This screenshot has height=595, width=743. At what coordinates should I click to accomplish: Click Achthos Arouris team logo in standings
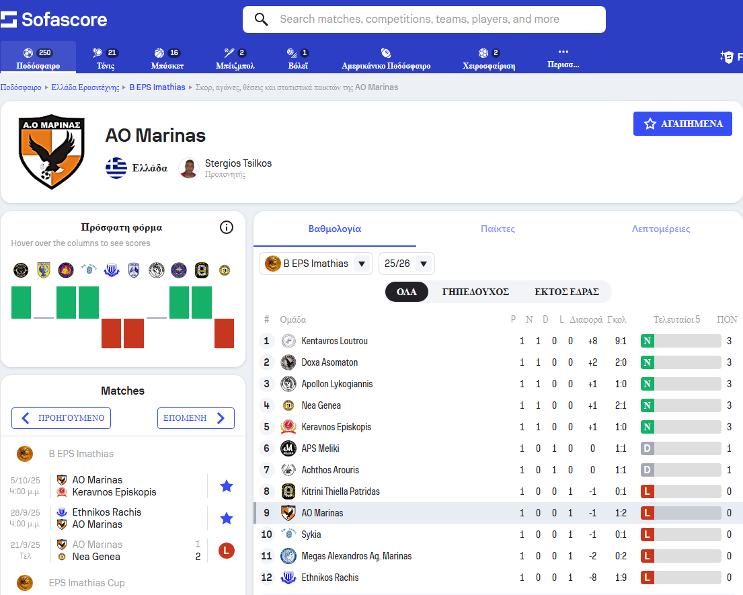[x=288, y=470]
